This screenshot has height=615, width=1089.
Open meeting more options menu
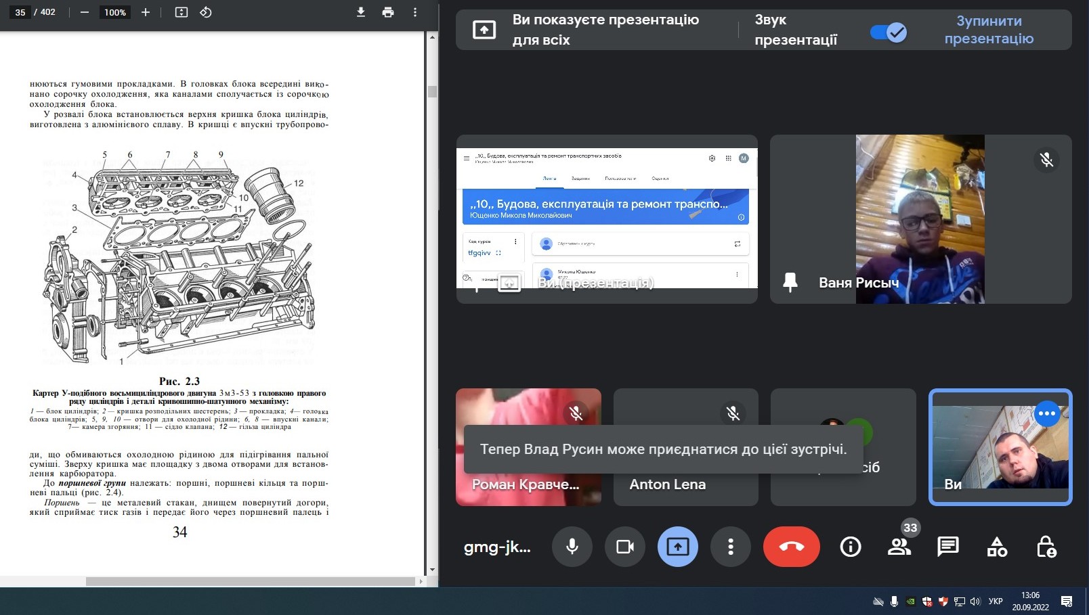pyautogui.click(x=730, y=547)
